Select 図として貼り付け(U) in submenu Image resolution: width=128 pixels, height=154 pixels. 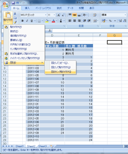60,67
